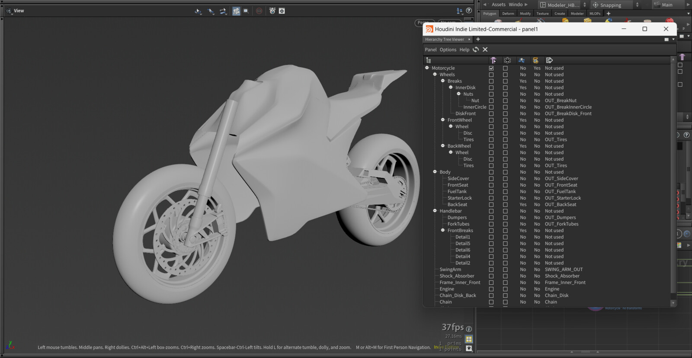Viewport: 692px width, 358px height.
Task: Click the flipbook render camera icon
Action: [272, 11]
